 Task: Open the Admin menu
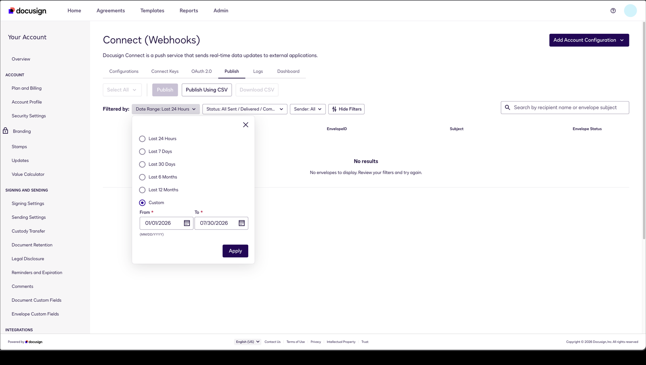point(221,11)
